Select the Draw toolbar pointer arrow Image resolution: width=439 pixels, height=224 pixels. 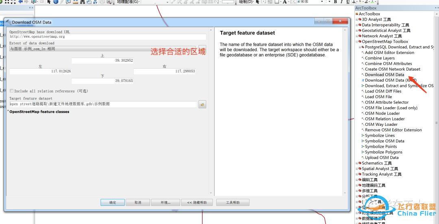[x=258, y=2]
